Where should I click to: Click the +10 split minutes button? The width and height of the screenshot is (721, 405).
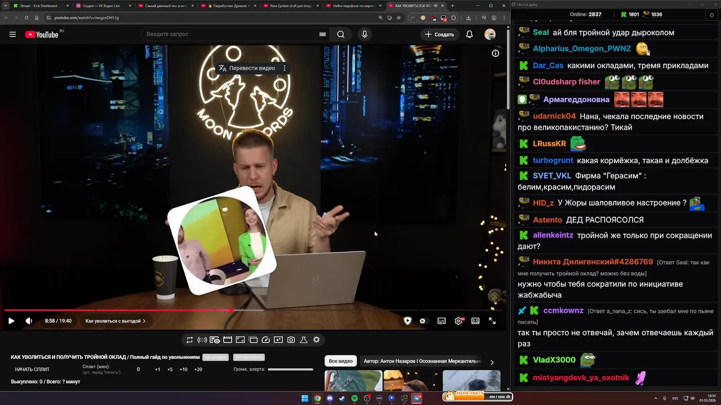click(x=184, y=370)
